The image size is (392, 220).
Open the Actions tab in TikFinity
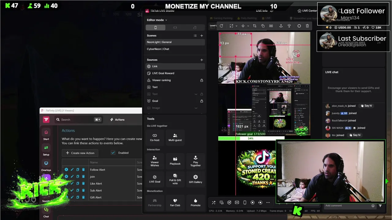(117, 119)
